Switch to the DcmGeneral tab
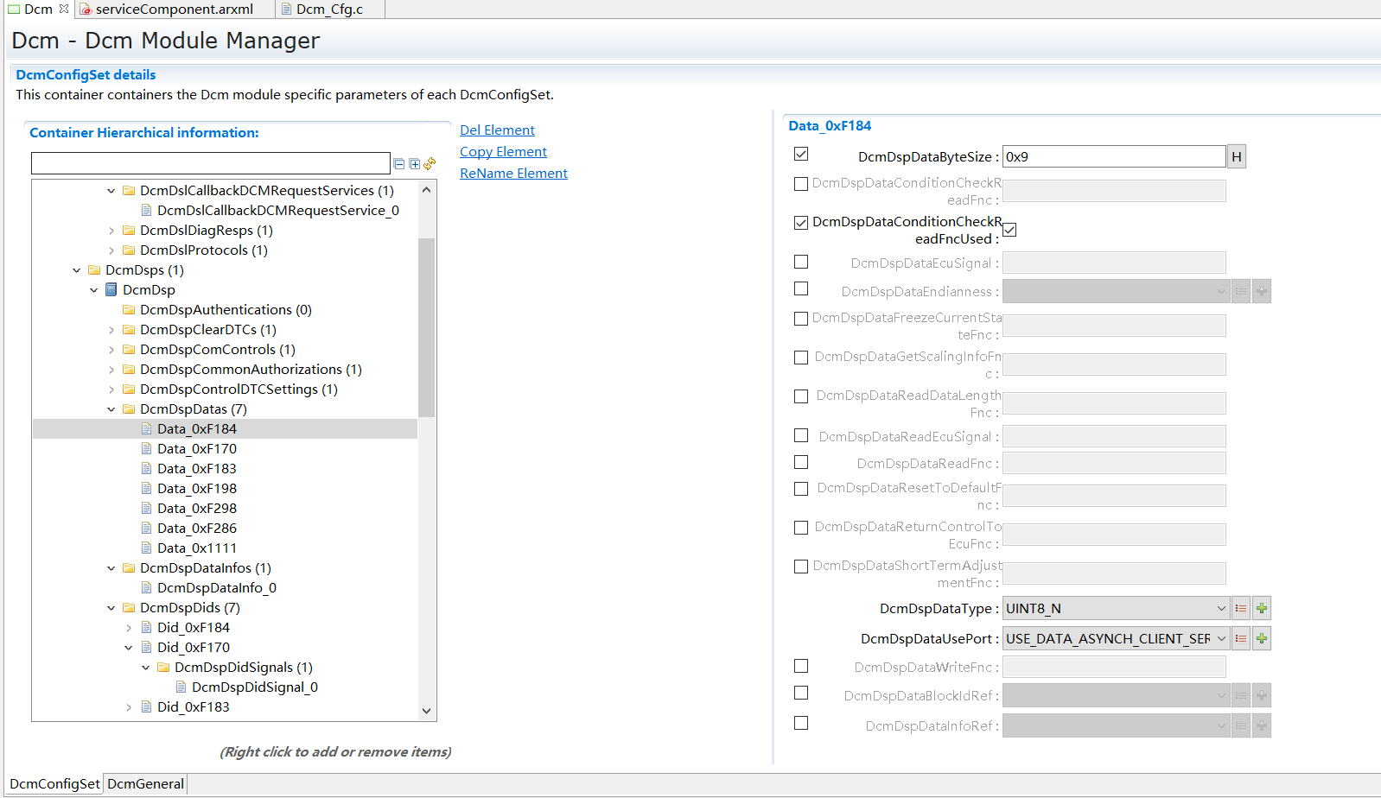 click(x=145, y=784)
